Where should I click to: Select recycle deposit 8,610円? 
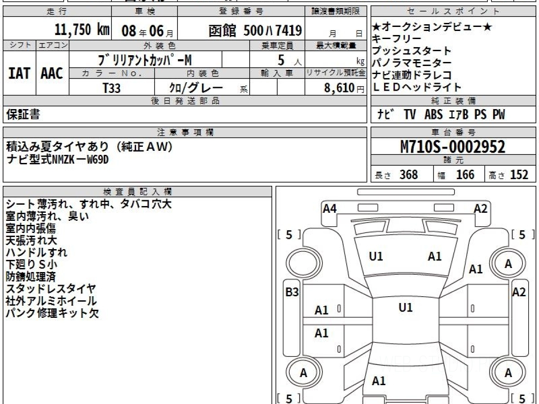[x=344, y=88]
